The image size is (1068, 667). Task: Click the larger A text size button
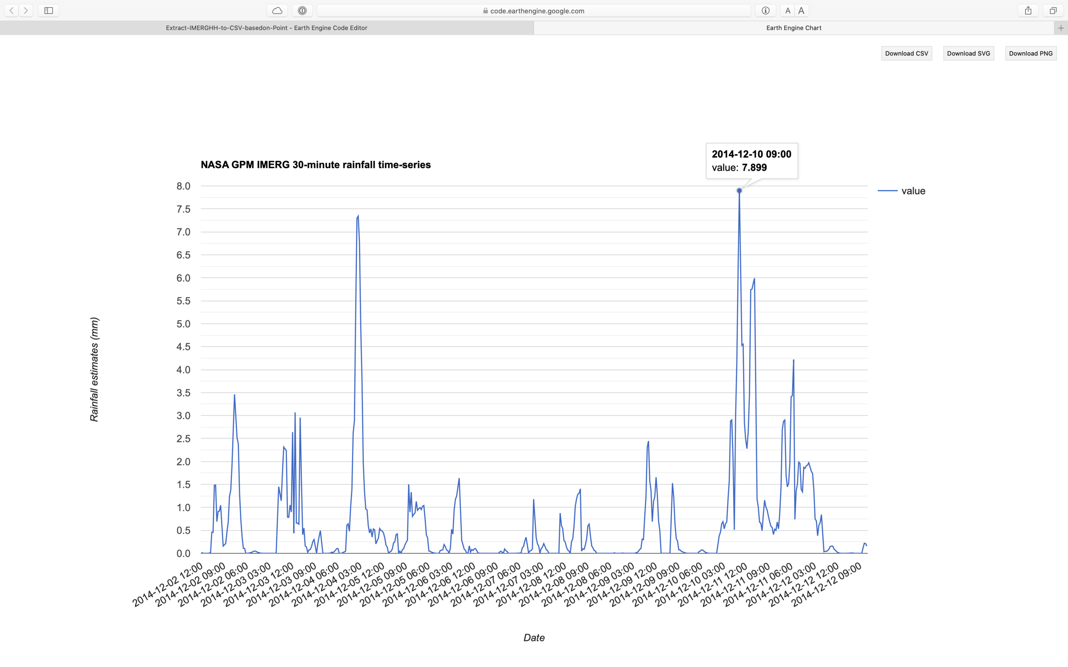pos(801,11)
